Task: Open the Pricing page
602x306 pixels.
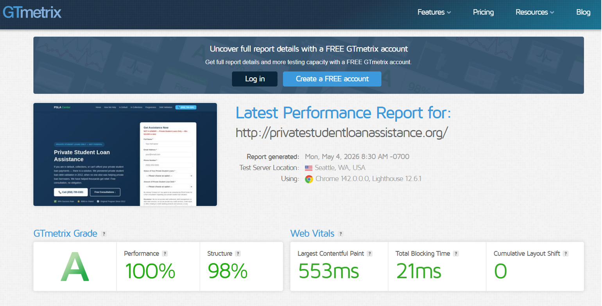Action: click(x=483, y=12)
